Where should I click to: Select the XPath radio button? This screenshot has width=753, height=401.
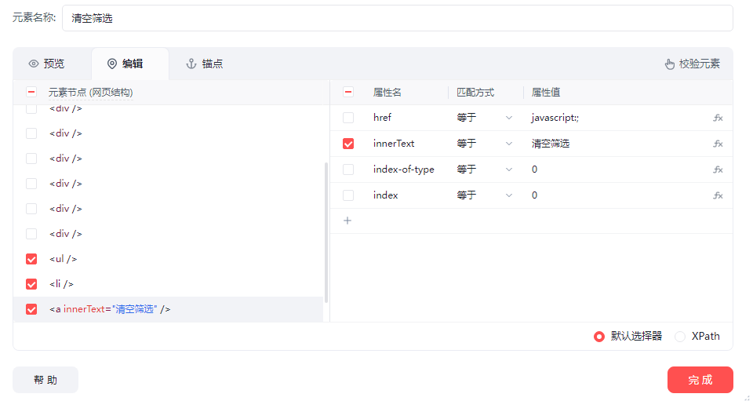pyautogui.click(x=680, y=337)
